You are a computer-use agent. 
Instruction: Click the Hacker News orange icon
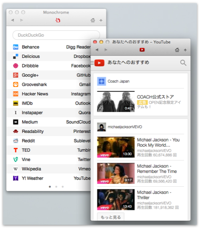(x=16, y=94)
